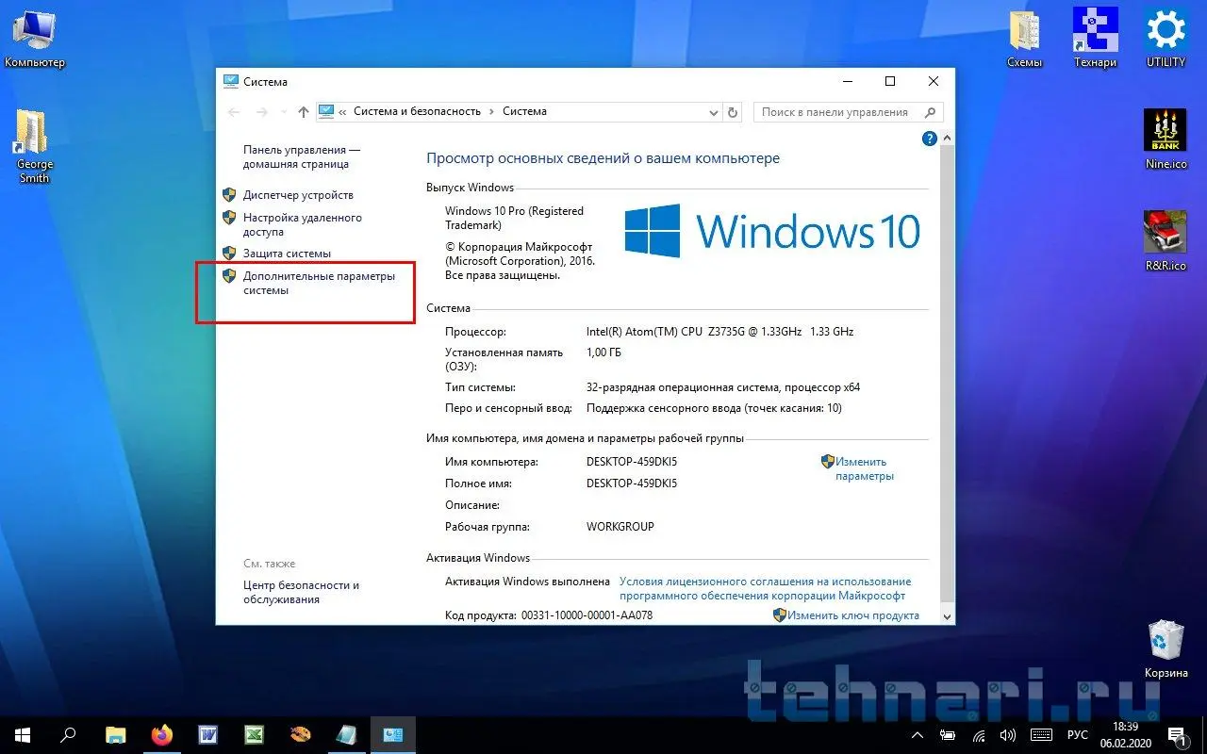The width and height of the screenshot is (1207, 754).
Task: Click the scrollbar up arrow
Action: click(947, 138)
